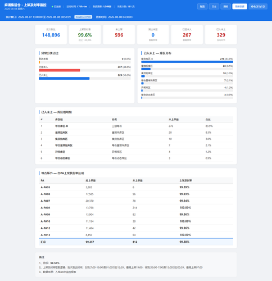
Task: Select the A-PA07 row label
Action: point(46,201)
